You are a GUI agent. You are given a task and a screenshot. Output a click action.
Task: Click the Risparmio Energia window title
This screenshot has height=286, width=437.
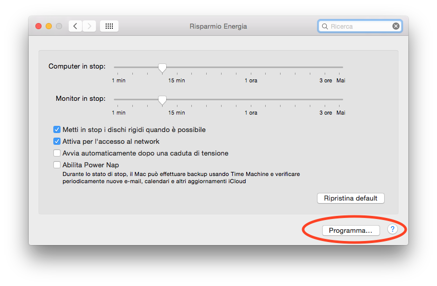point(218,27)
